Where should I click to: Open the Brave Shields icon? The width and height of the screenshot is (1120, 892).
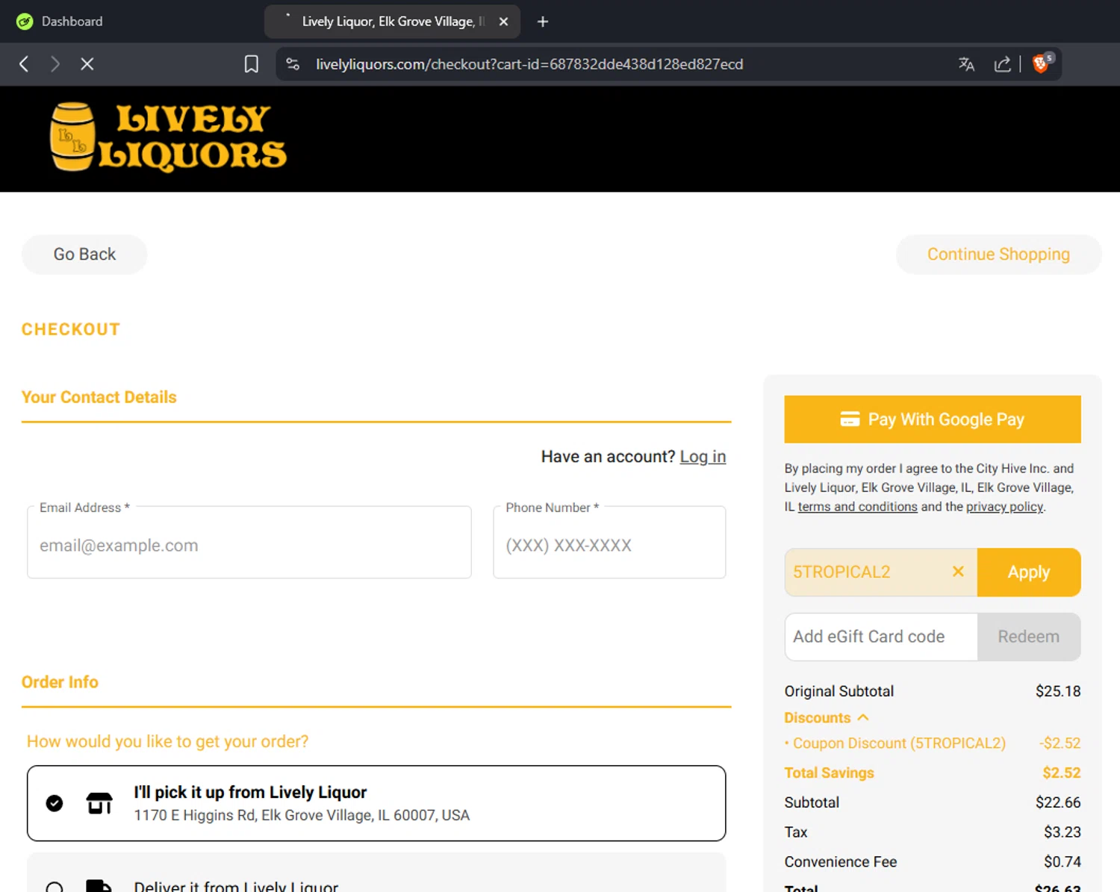(x=1042, y=63)
